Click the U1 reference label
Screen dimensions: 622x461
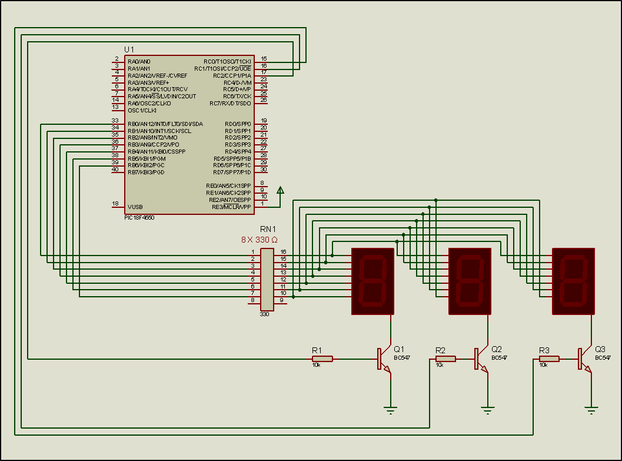click(x=129, y=49)
